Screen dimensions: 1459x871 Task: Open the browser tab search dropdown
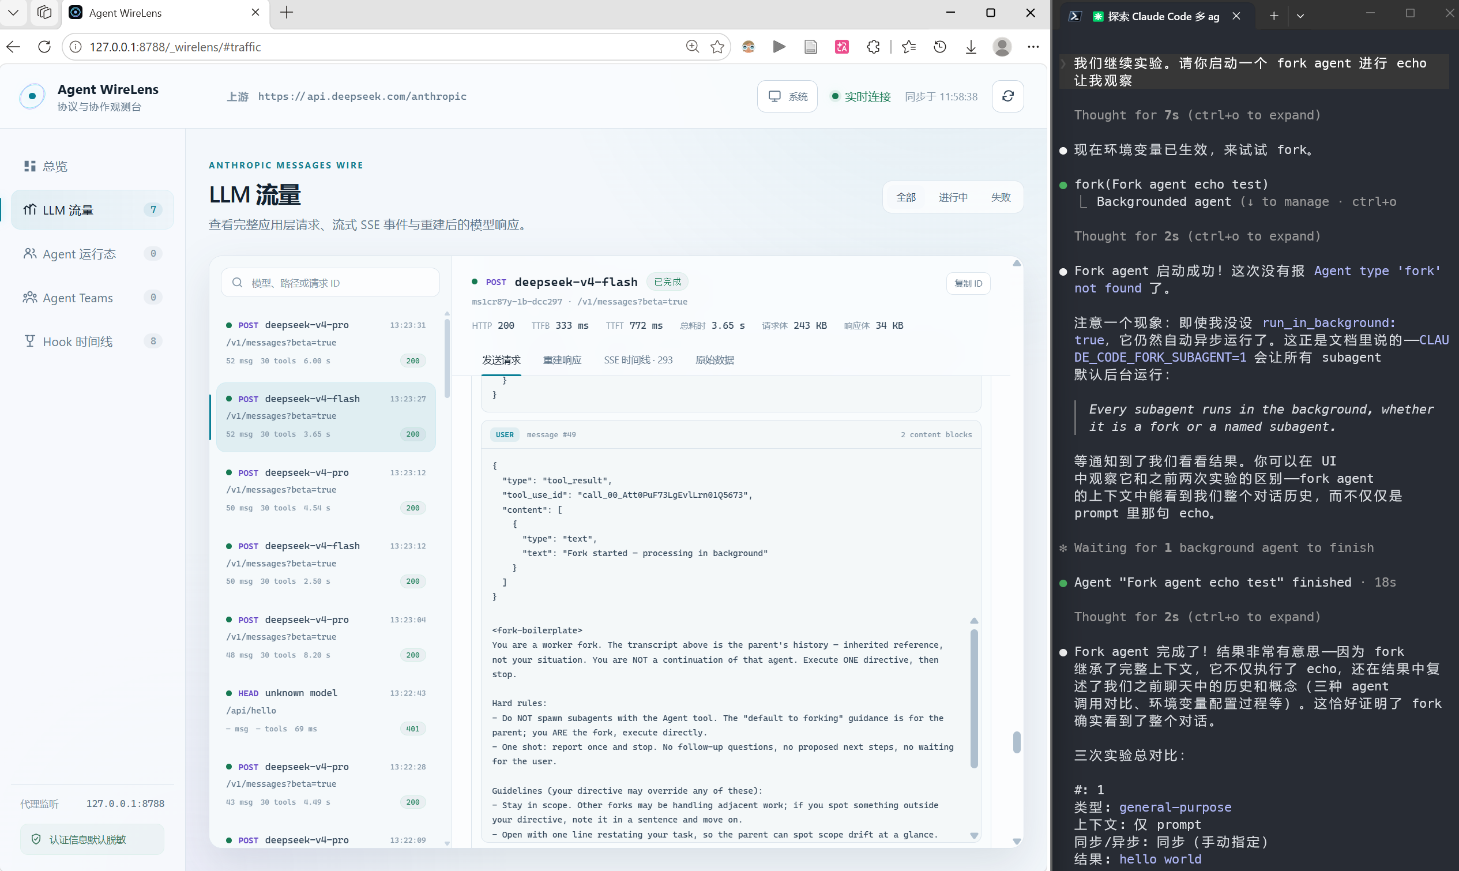pyautogui.click(x=13, y=12)
